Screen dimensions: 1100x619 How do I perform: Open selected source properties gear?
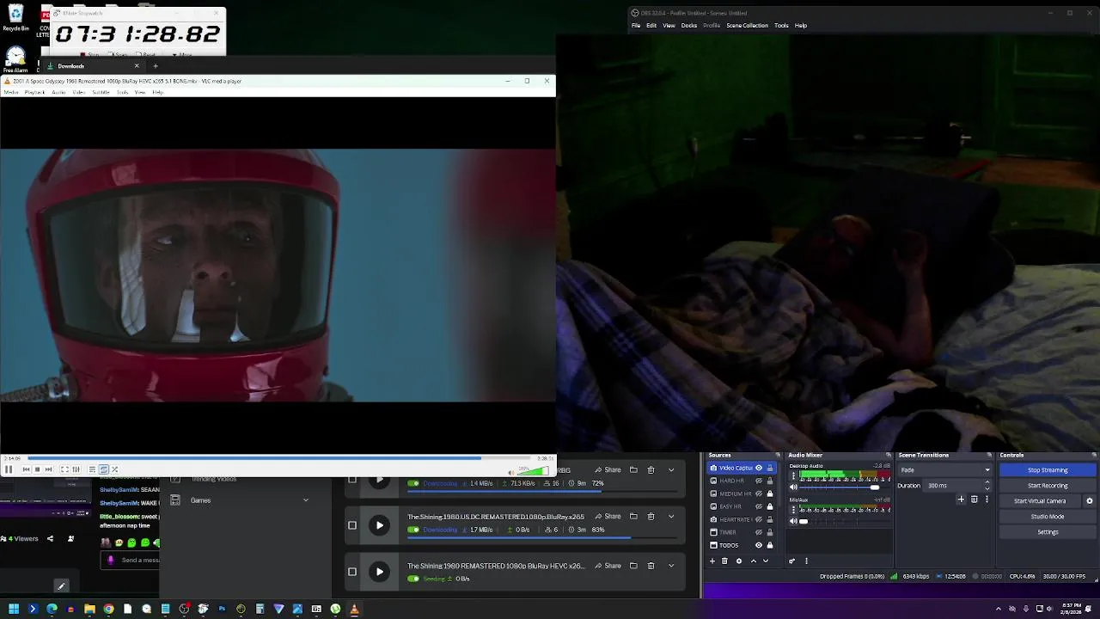(x=738, y=561)
